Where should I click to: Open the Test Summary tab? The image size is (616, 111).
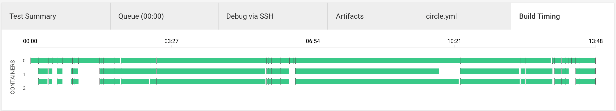pos(33,16)
